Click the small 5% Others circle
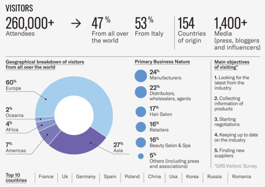 click(141, 156)
